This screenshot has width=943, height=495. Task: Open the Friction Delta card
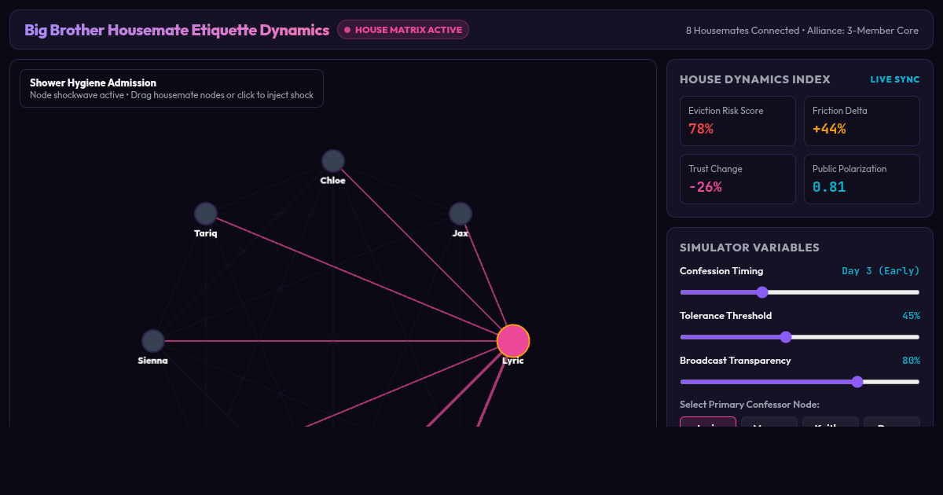[862, 121]
